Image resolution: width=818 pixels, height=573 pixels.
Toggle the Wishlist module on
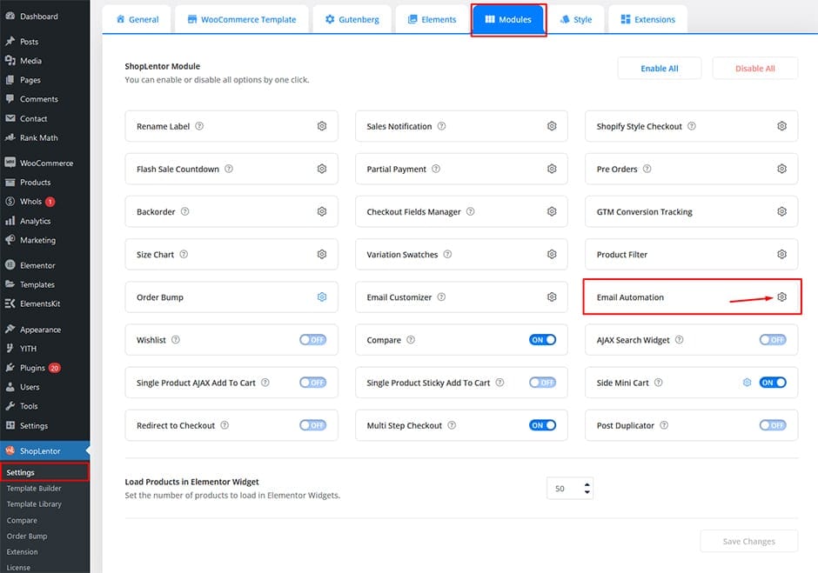coord(312,339)
